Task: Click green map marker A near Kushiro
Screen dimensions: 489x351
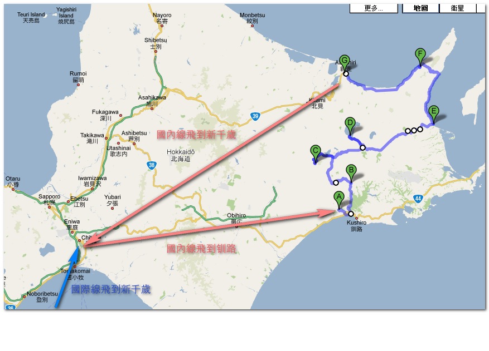Action: [338, 200]
